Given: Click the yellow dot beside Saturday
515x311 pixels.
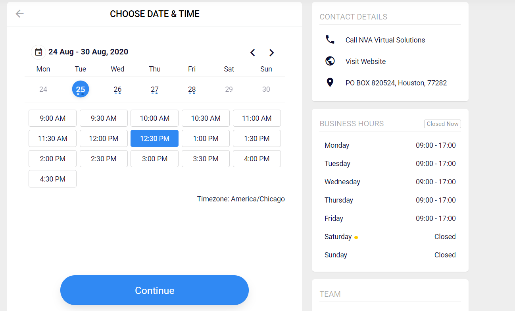Looking at the screenshot, I should (356, 238).
